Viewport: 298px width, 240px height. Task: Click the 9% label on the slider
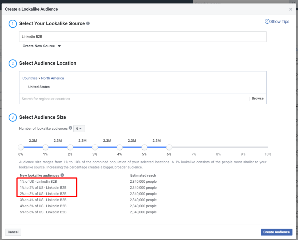point(243,154)
